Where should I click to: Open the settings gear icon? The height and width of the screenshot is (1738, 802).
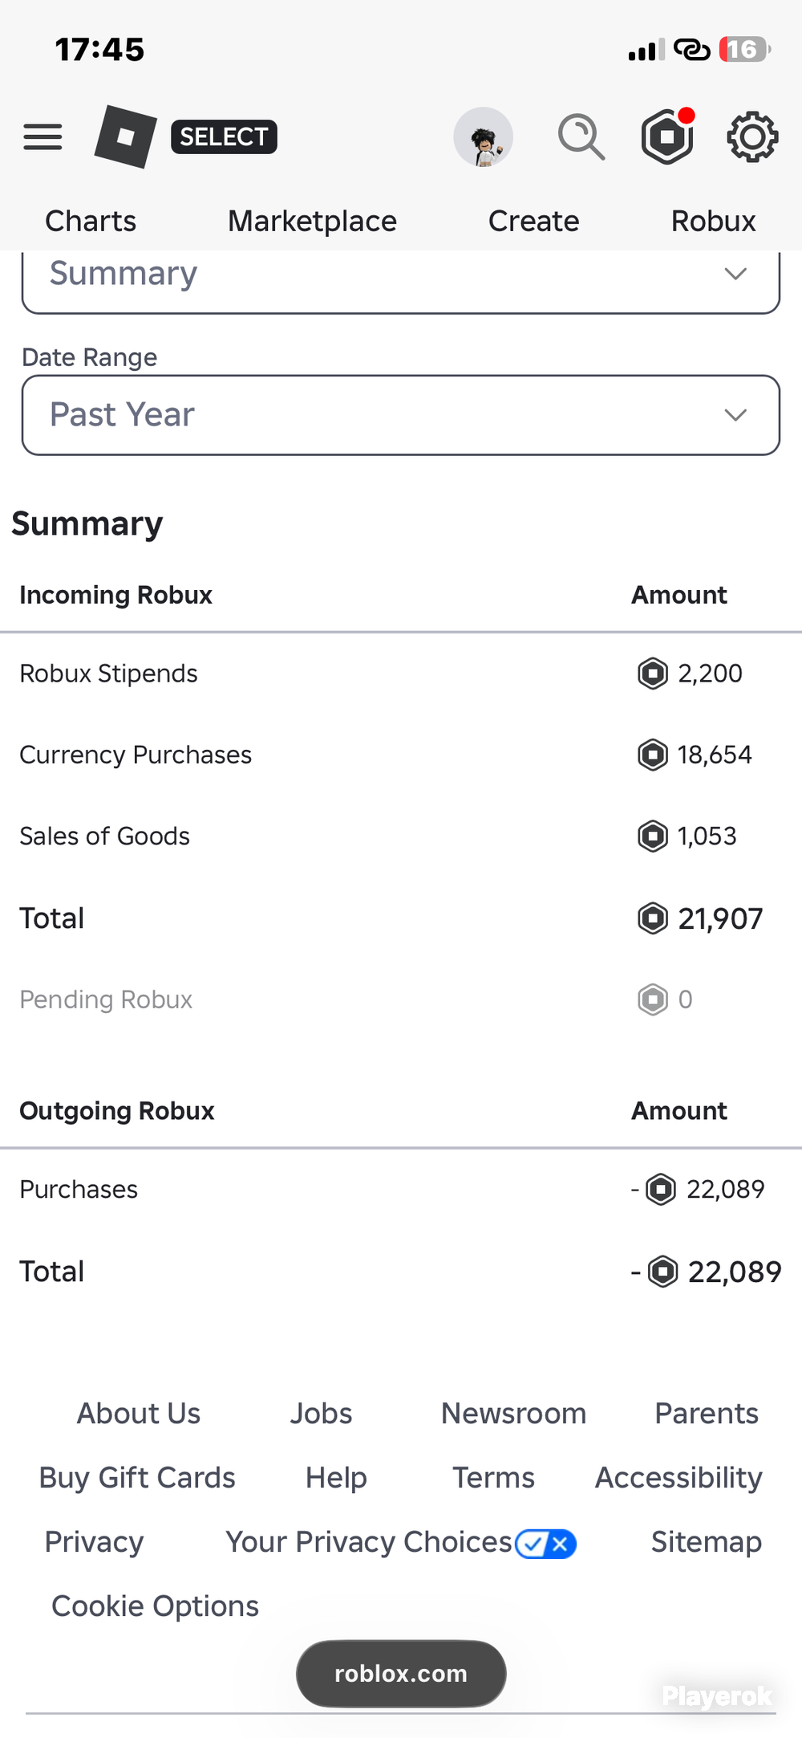[752, 137]
